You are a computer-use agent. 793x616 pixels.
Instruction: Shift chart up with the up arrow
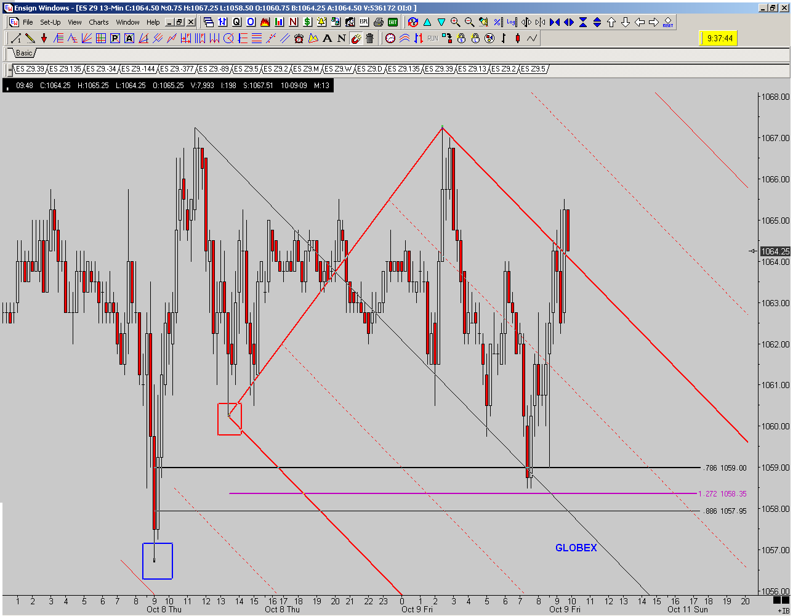611,22
